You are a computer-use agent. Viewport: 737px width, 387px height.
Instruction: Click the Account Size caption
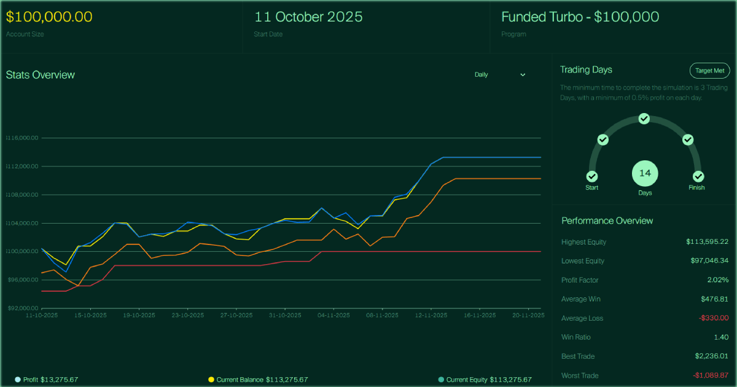pyautogui.click(x=25, y=34)
